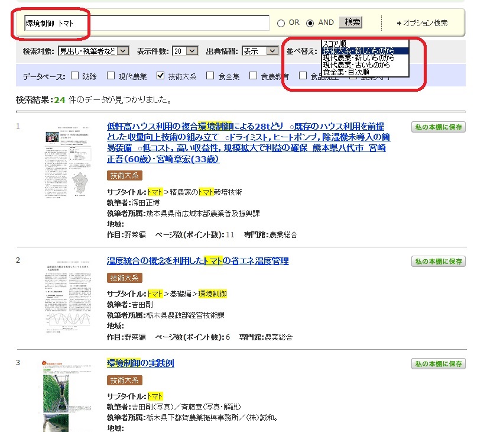The height and width of the screenshot is (432, 487).
Task: Check the 防除 database checkbox
Action: [x=75, y=76]
